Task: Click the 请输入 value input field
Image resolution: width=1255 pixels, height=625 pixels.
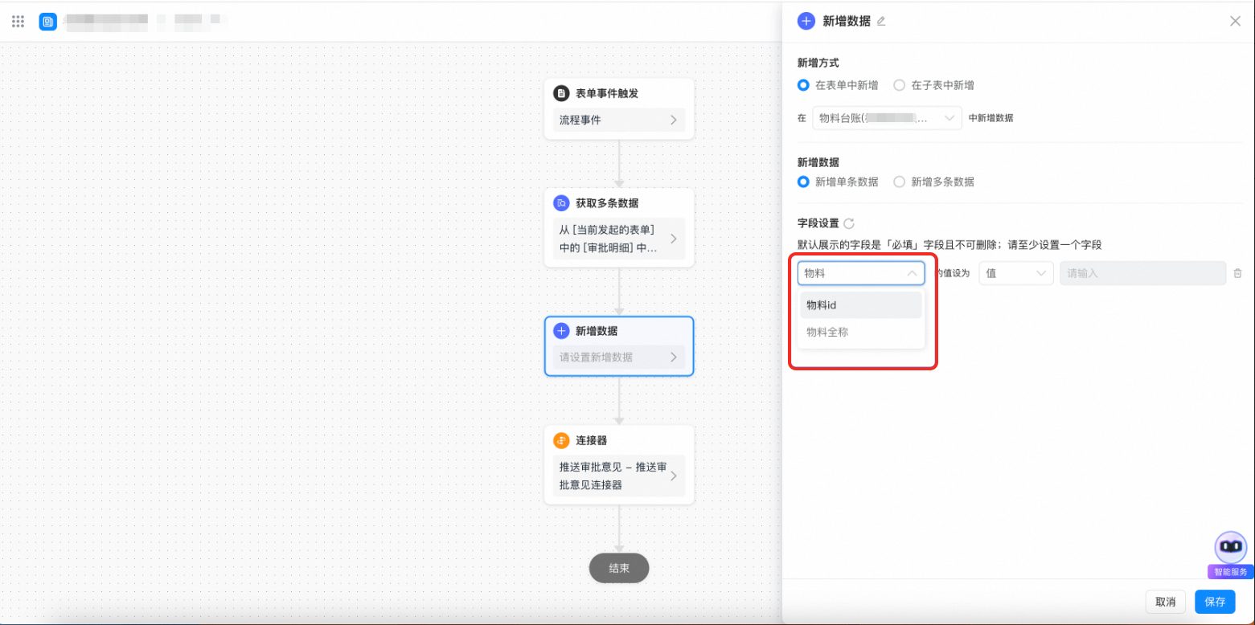Action: pos(1142,273)
